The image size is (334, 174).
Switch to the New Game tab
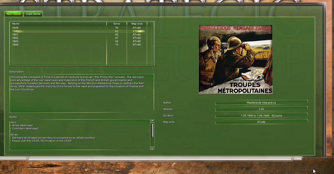point(14,14)
